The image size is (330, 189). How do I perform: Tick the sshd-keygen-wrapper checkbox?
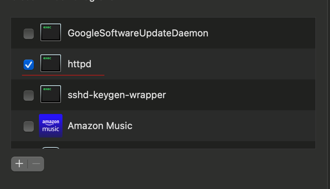coord(29,96)
